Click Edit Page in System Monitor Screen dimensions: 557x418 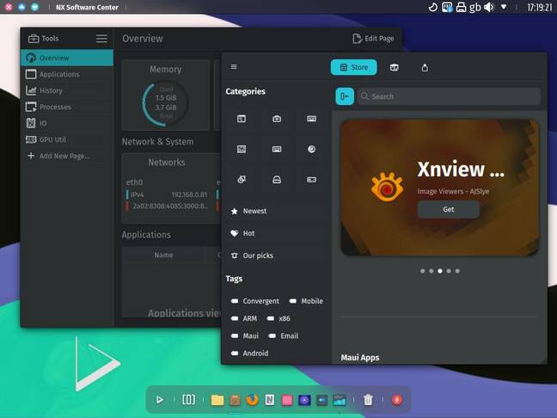point(373,39)
